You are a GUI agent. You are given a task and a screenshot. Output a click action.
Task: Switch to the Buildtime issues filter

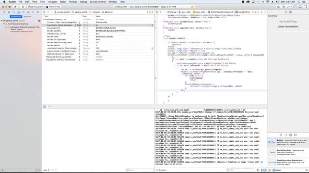point(16,17)
